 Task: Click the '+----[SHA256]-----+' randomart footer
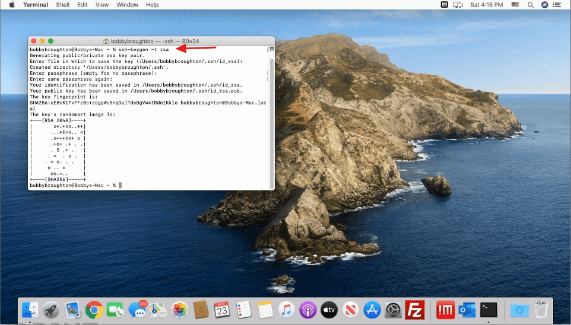[x=58, y=180]
